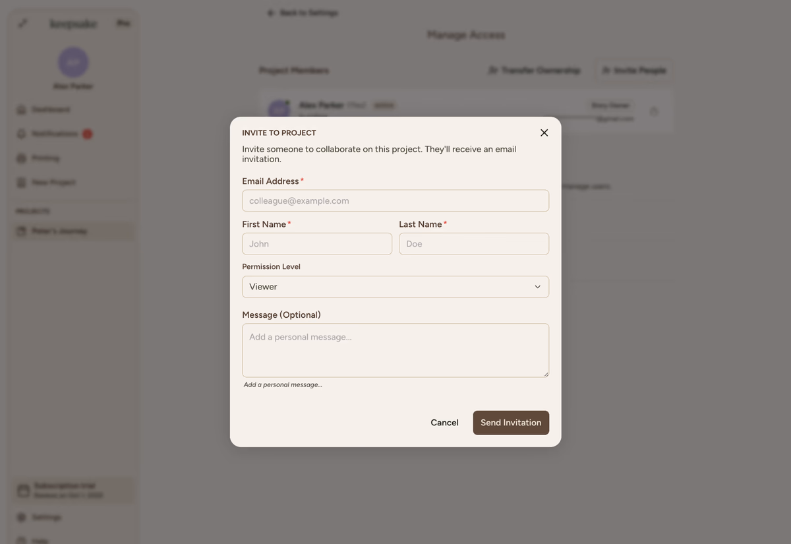Open Notifications bell icon in sidebar
Image resolution: width=791 pixels, height=544 pixels.
(21, 134)
